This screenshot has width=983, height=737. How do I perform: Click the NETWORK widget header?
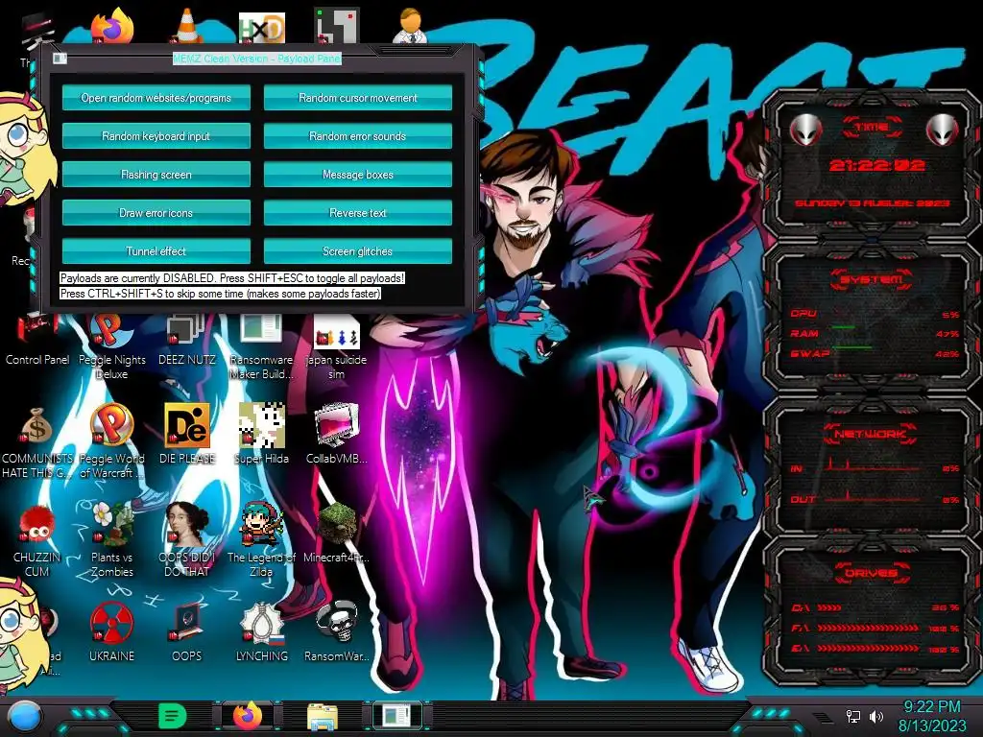pos(871,434)
